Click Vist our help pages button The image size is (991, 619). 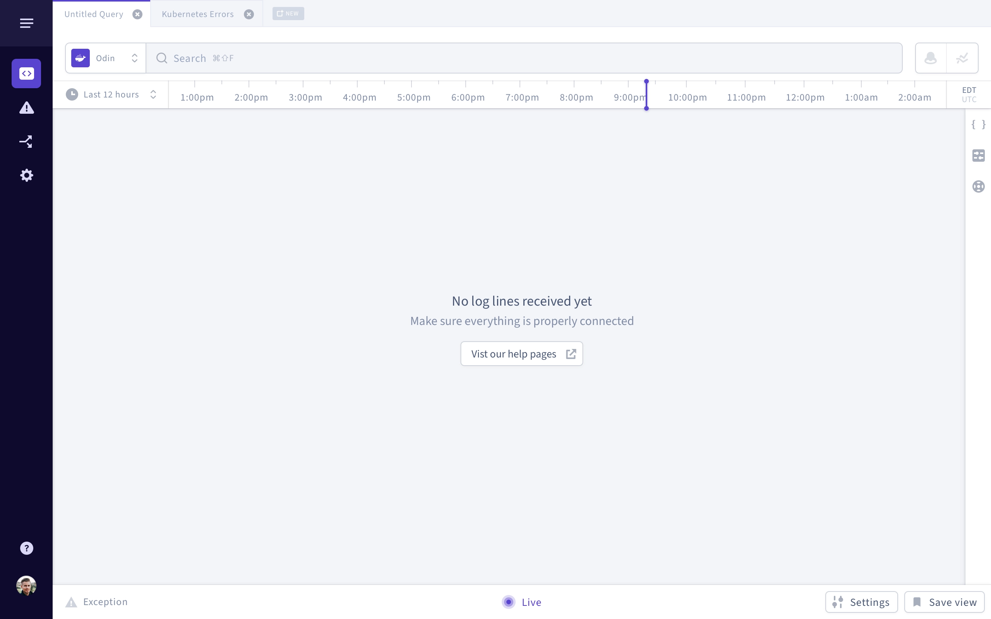click(522, 354)
